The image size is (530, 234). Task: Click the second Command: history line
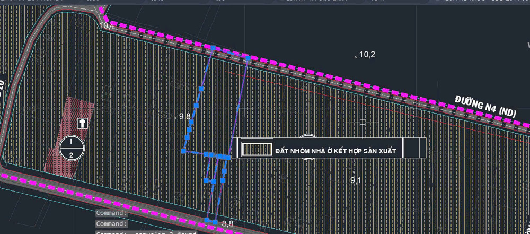[112, 223]
